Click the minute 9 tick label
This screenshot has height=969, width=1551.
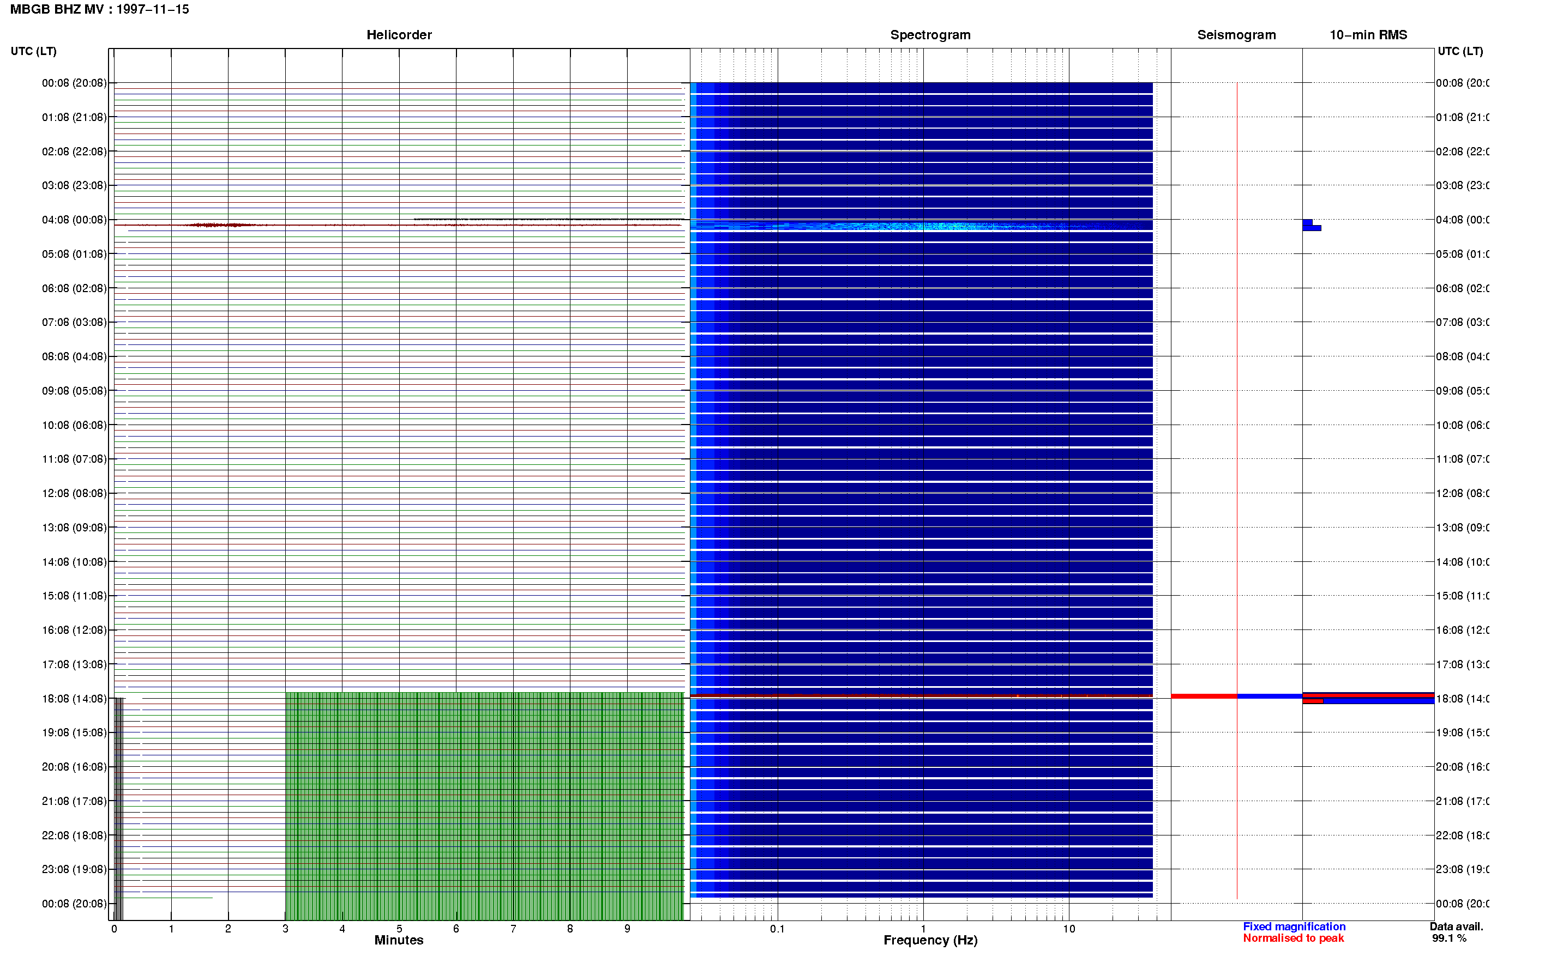[x=627, y=929]
